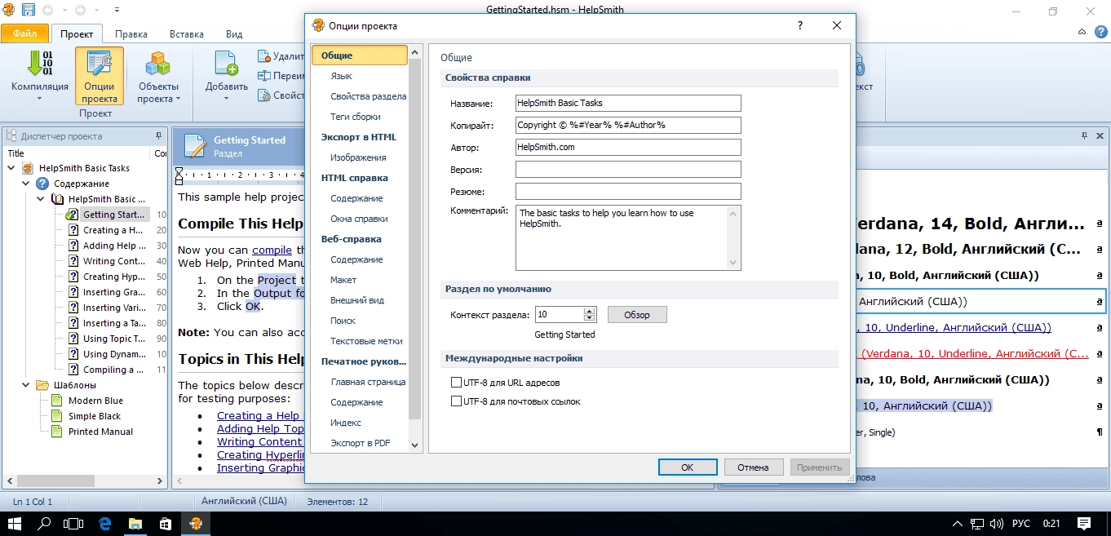This screenshot has height=536, width=1111.
Task: Switch to the Вид ribbon tab
Action: click(234, 34)
